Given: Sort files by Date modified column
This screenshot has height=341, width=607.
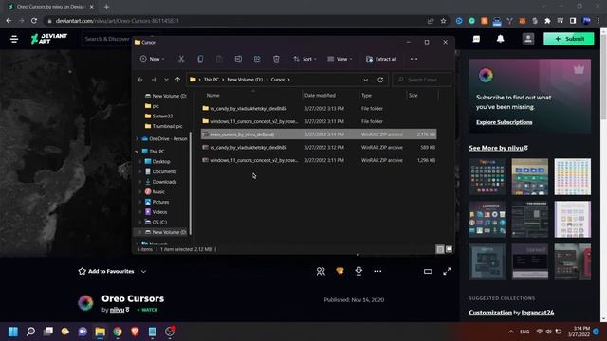Looking at the screenshot, I should coord(320,95).
